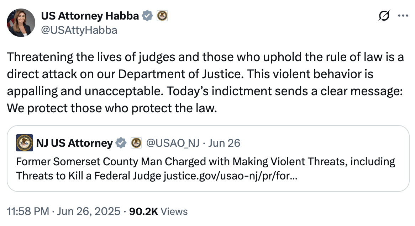Open US Attorney Habba's profile picture
Viewport: 415px width, 226px height.
coord(21,23)
